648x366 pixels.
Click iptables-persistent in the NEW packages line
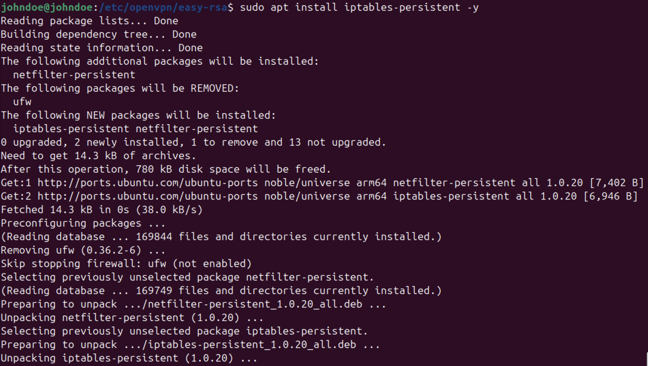coord(71,129)
